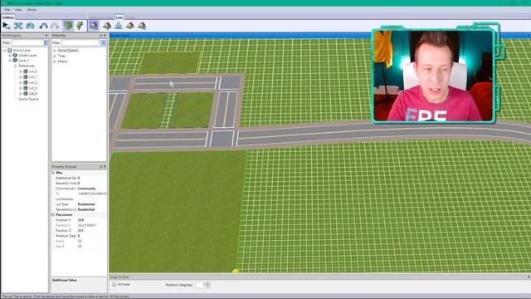Pin the Property Browser panel

pyautogui.click(x=101, y=167)
